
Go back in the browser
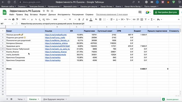click(3, 2)
